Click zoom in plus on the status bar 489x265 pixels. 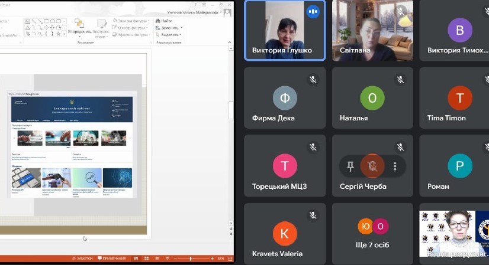(x=212, y=259)
